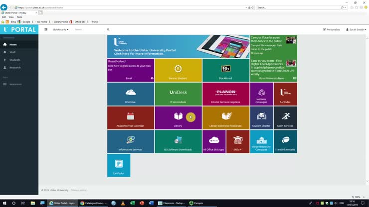Open the Student Charter tile
The height and width of the screenshot is (207, 369).
point(261,118)
